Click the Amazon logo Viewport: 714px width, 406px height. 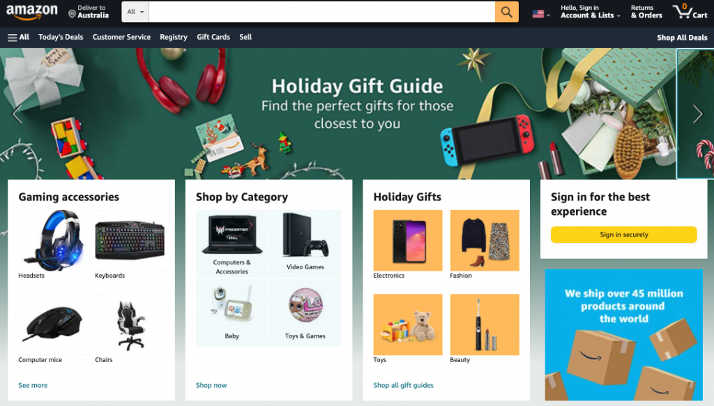pos(32,12)
